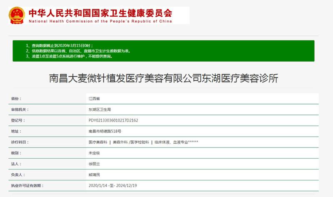The height and width of the screenshot is (197, 333).
Task: Click the legal person name 徐丽兰
Action: 94,164
